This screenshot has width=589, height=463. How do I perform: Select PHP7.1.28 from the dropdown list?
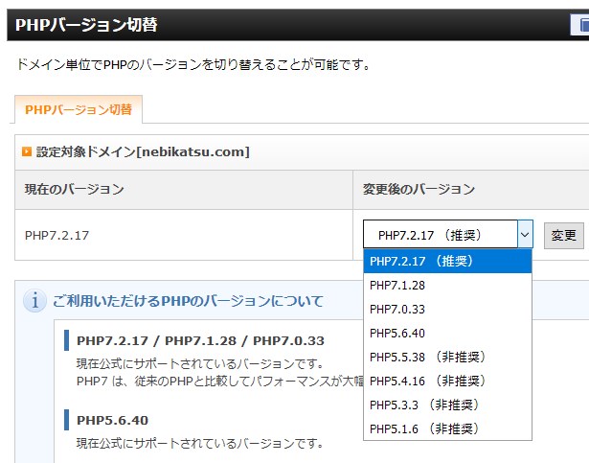click(x=447, y=285)
